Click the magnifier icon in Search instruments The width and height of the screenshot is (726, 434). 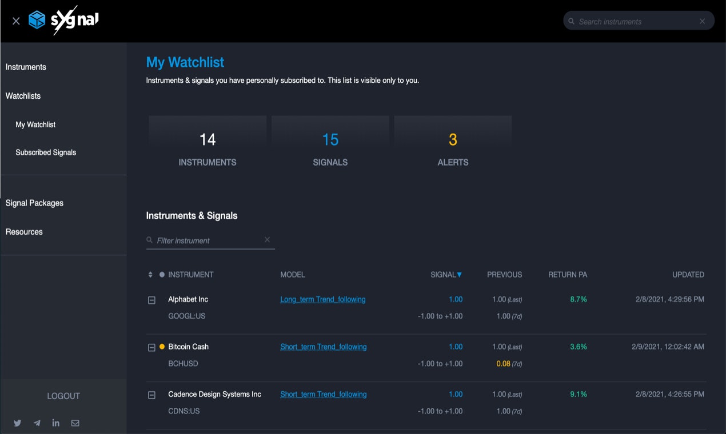(x=571, y=21)
